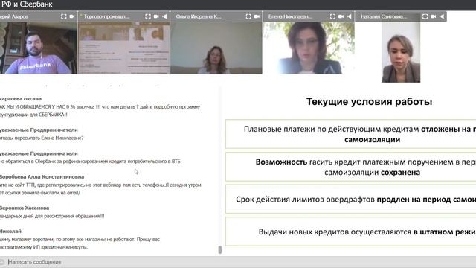Toggle camera icon on Наталия Саитовна tile

click(434, 16)
